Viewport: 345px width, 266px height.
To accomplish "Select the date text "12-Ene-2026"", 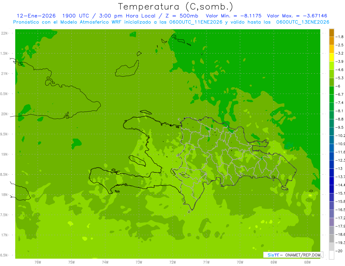I will 37,16.
